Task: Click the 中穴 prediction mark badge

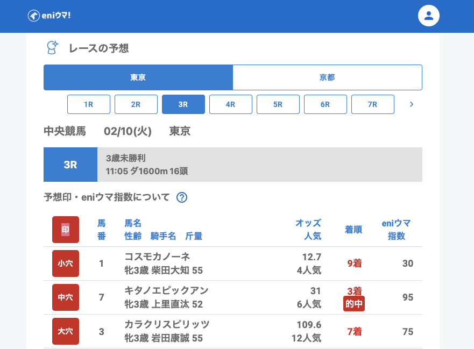Action: click(x=66, y=297)
